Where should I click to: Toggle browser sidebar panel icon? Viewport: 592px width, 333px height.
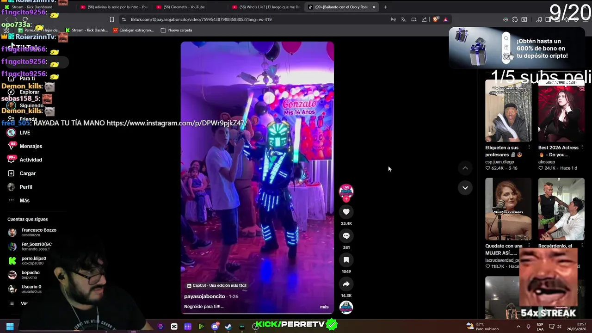tap(548, 19)
